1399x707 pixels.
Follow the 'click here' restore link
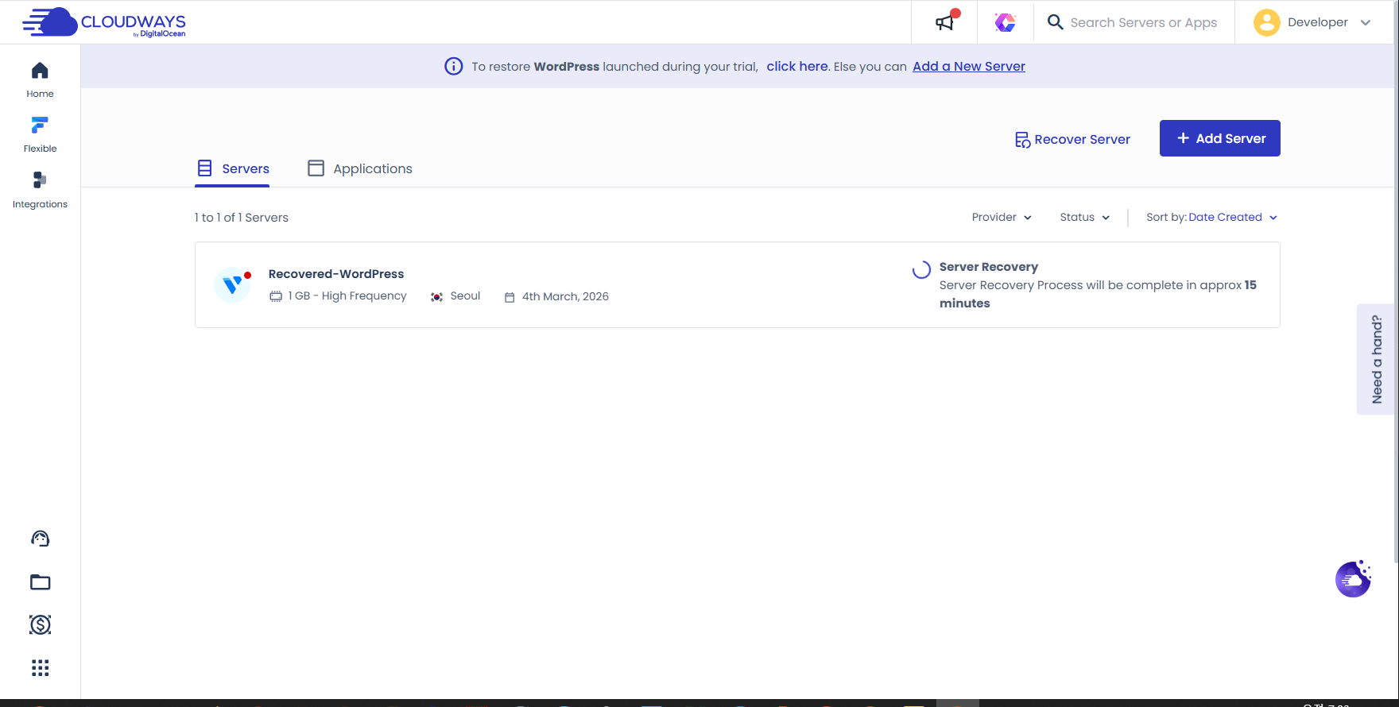[797, 66]
